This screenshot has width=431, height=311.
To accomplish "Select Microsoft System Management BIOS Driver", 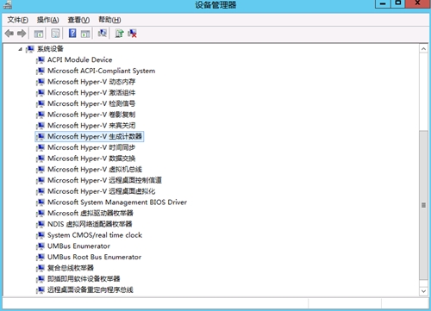I will pyautogui.click(x=117, y=202).
